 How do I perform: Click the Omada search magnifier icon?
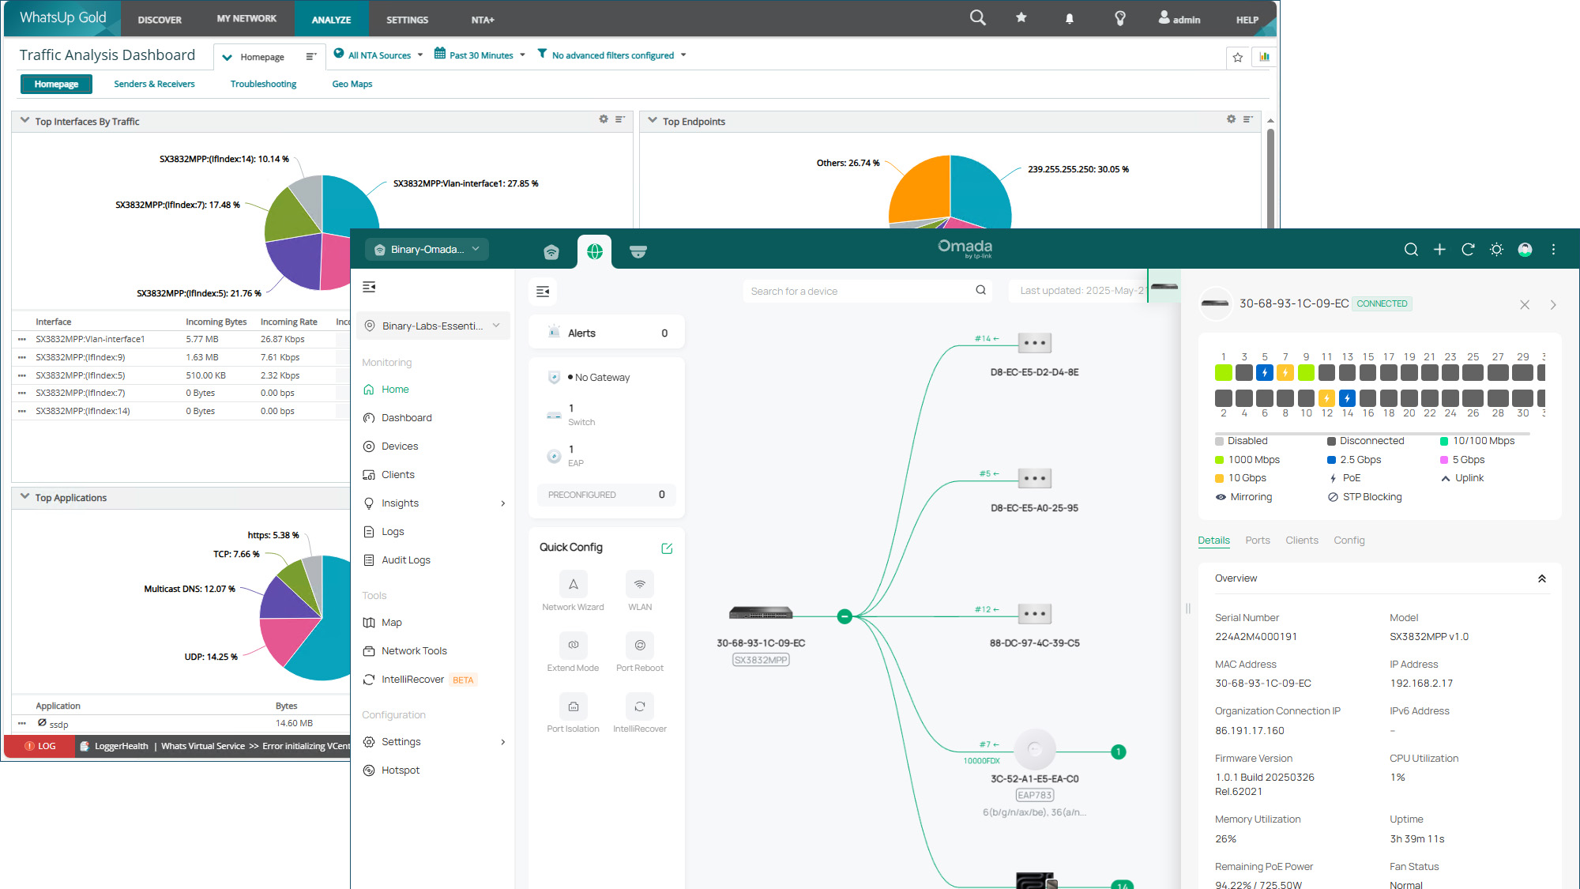tap(1411, 250)
